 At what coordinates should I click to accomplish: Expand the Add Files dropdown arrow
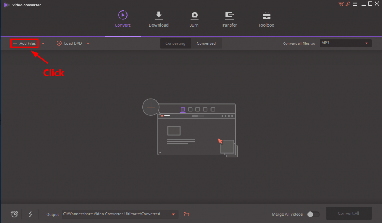pos(43,43)
